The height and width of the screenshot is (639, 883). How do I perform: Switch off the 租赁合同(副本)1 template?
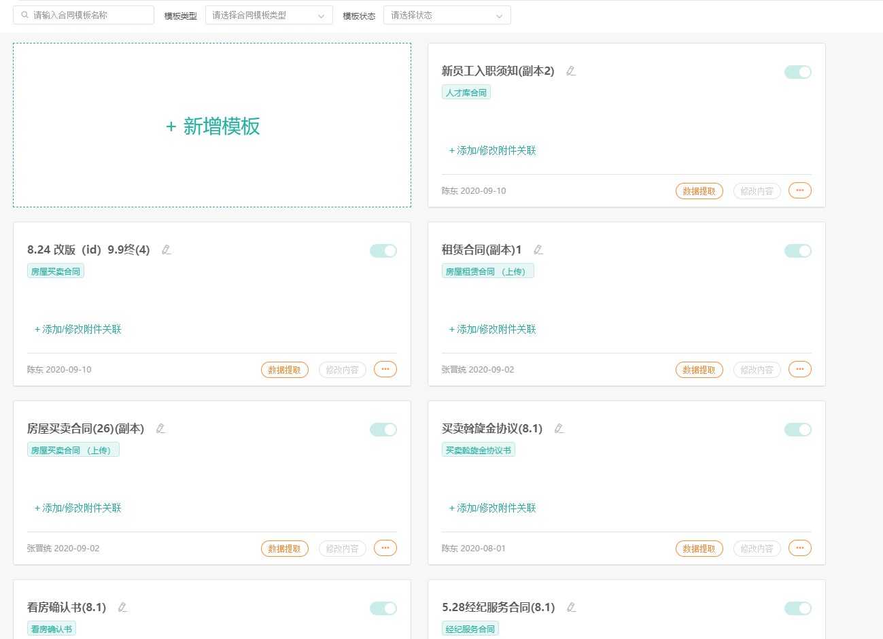798,251
